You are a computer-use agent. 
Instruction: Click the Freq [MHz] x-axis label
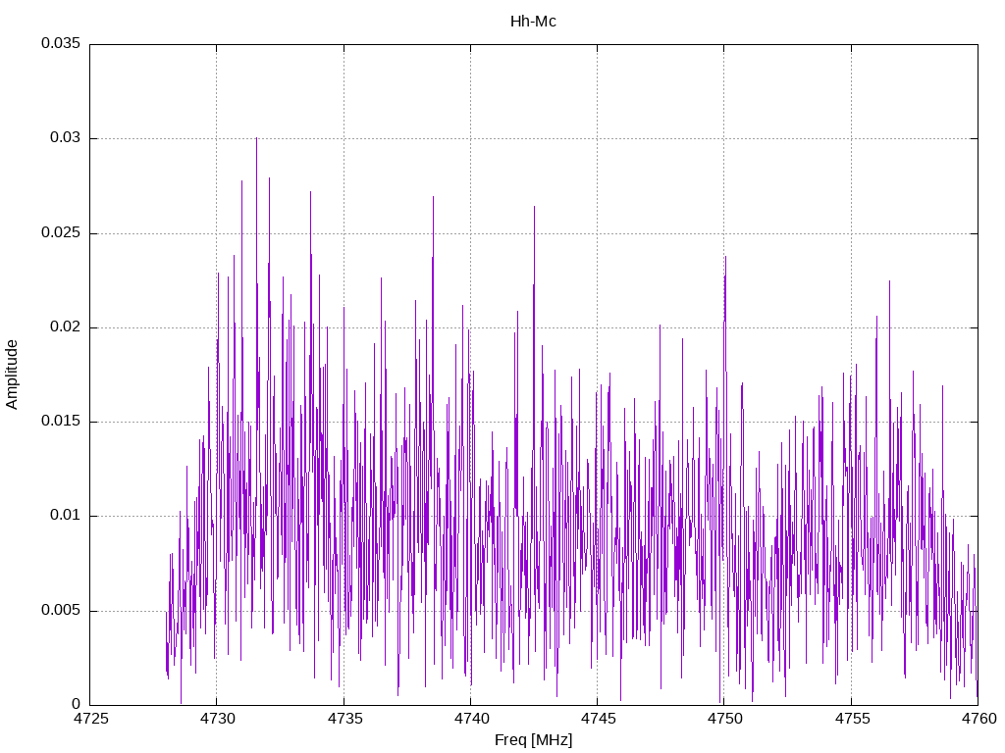pos(533,740)
